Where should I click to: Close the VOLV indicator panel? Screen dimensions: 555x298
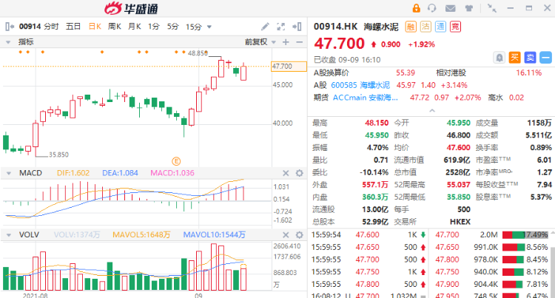(x=286, y=234)
